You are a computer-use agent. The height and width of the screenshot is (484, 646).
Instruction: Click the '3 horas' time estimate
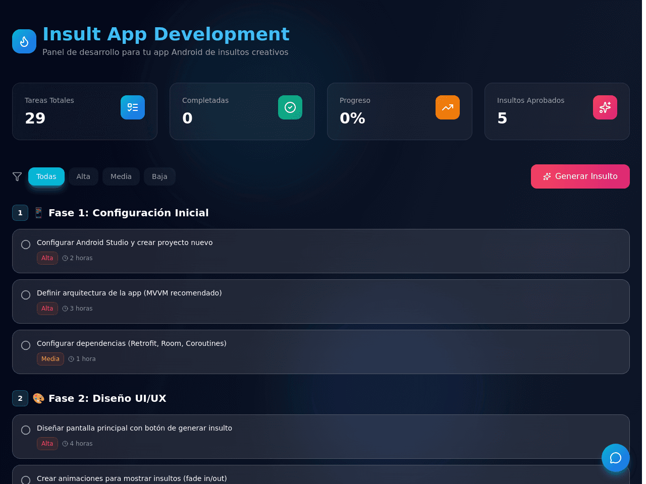coord(81,309)
